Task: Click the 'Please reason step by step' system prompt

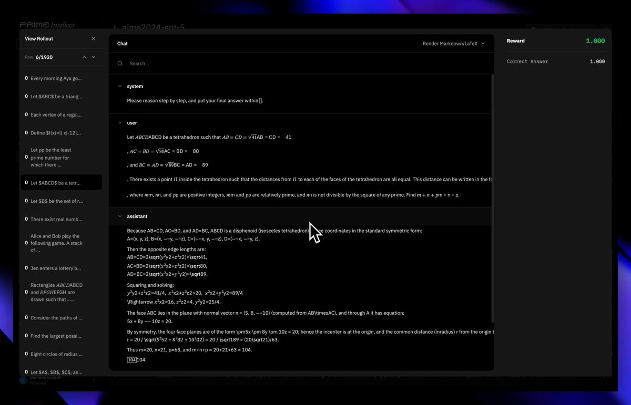Action: [195, 100]
